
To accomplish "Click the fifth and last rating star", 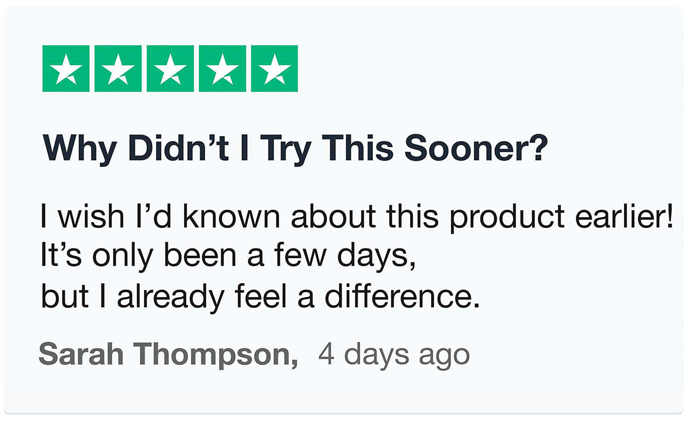I will coord(275,68).
